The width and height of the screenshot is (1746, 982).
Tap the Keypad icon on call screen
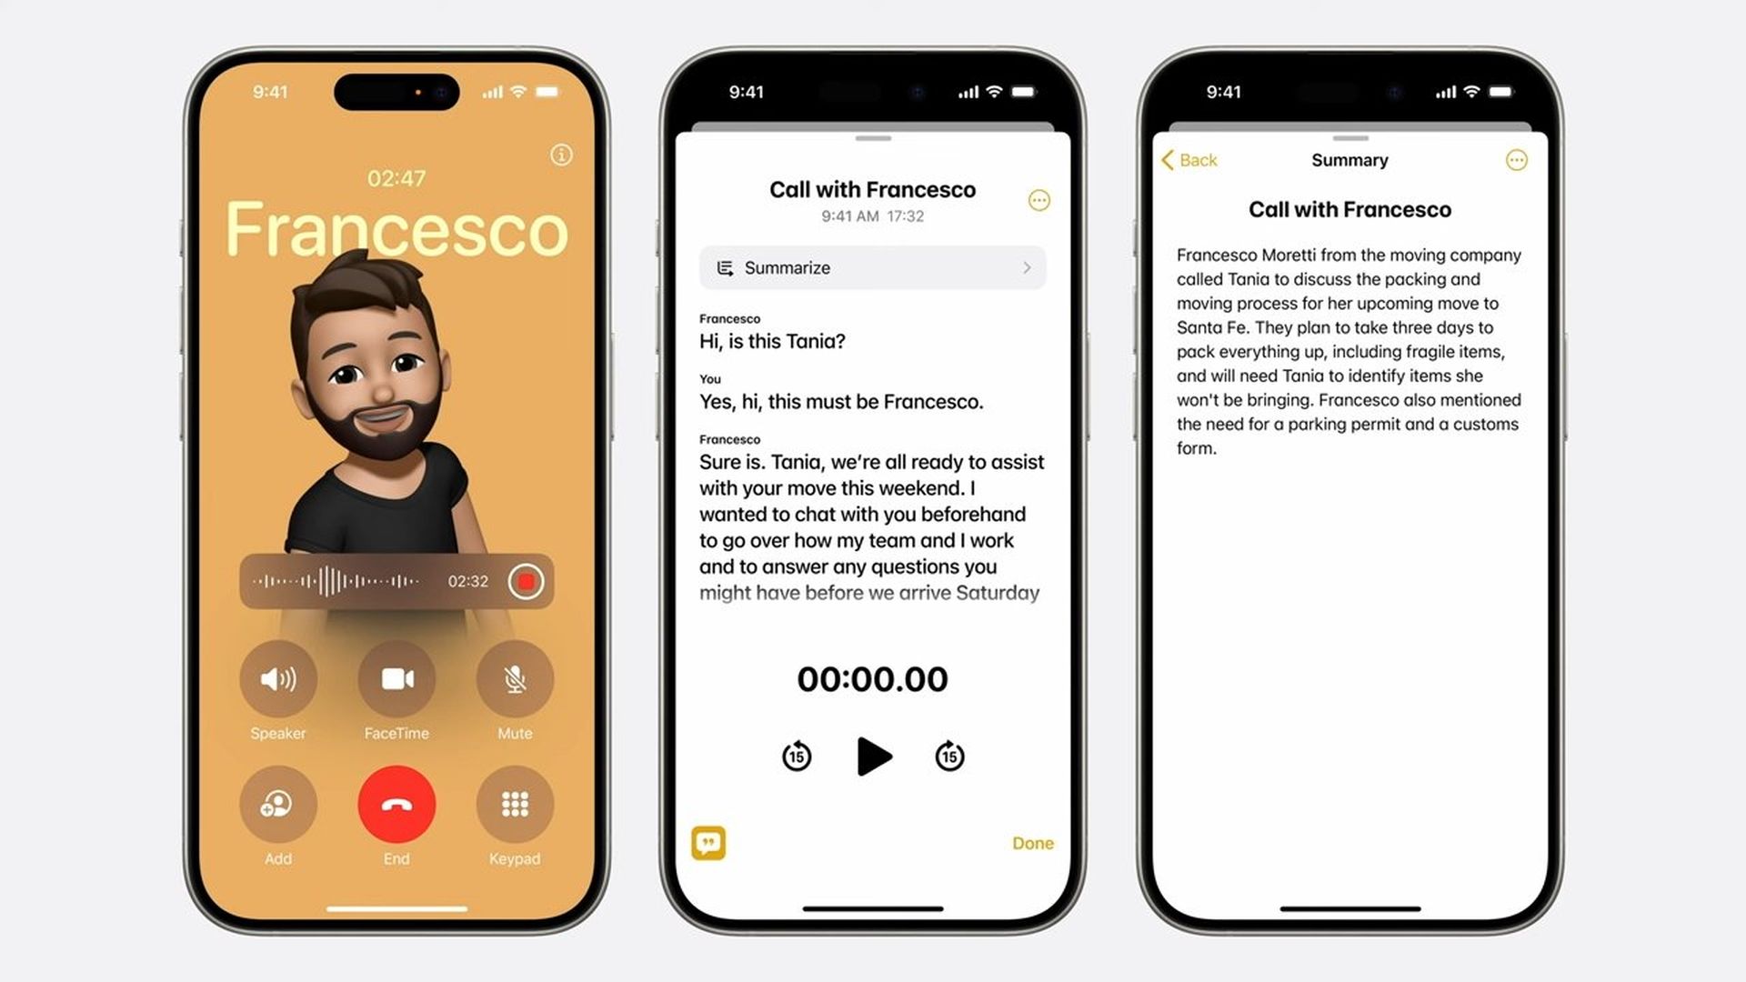tap(516, 805)
